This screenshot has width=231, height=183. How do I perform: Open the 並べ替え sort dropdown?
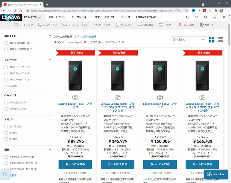click(188, 40)
